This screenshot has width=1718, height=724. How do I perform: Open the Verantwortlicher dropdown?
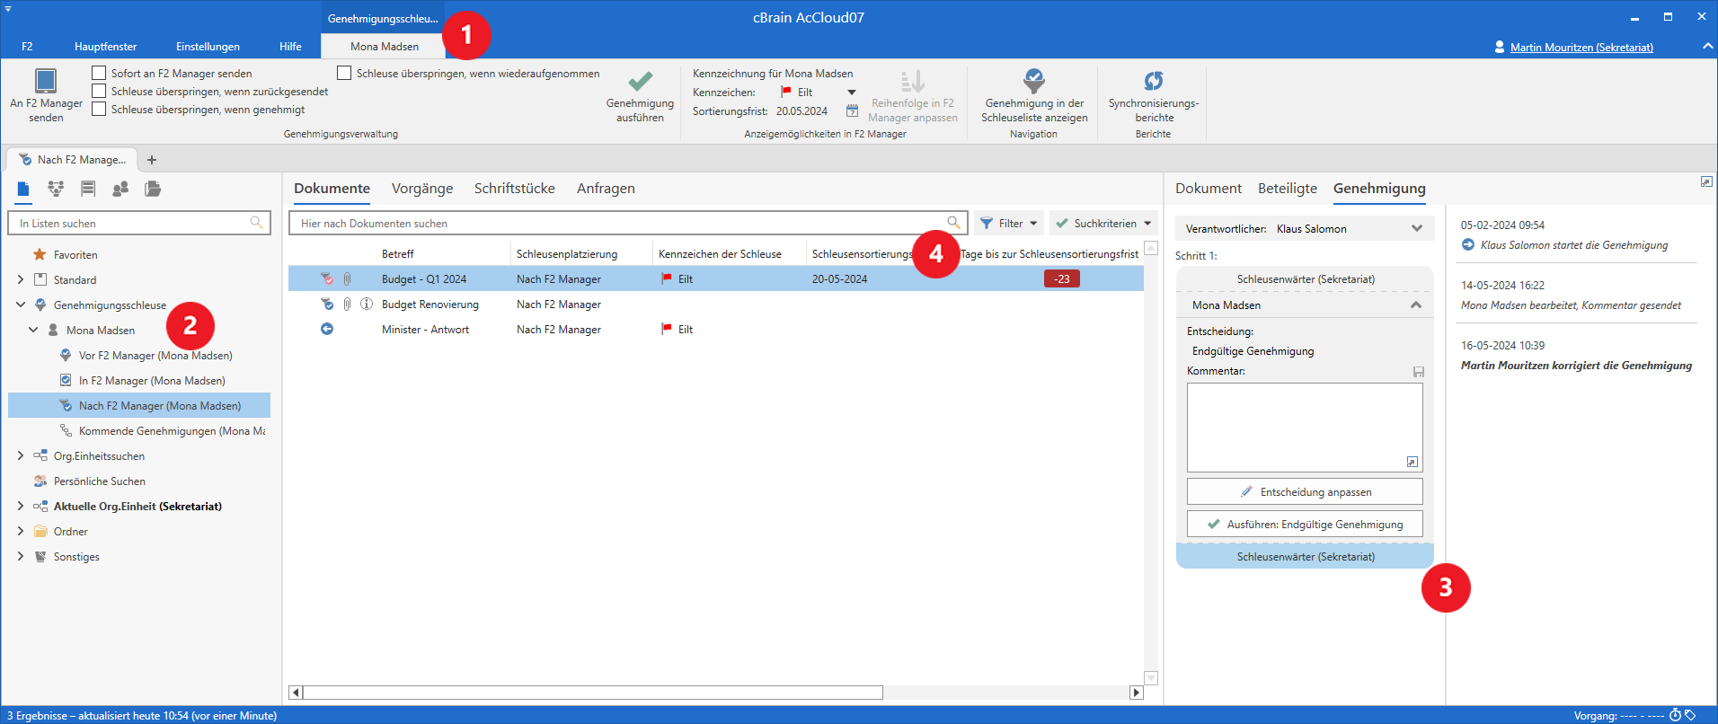(1416, 228)
